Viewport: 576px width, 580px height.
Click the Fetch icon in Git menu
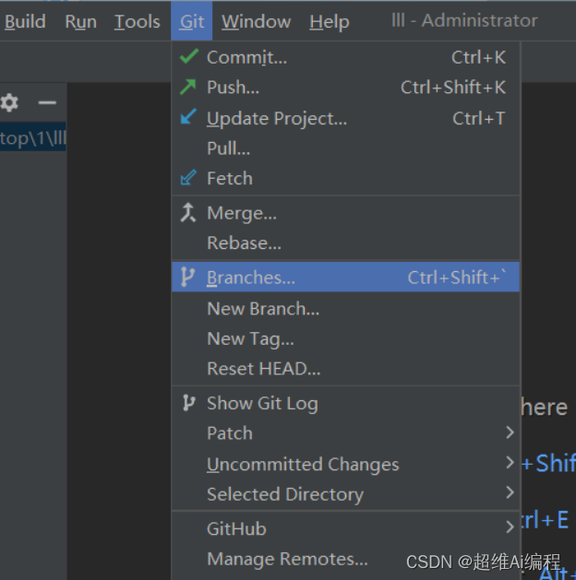coord(188,178)
